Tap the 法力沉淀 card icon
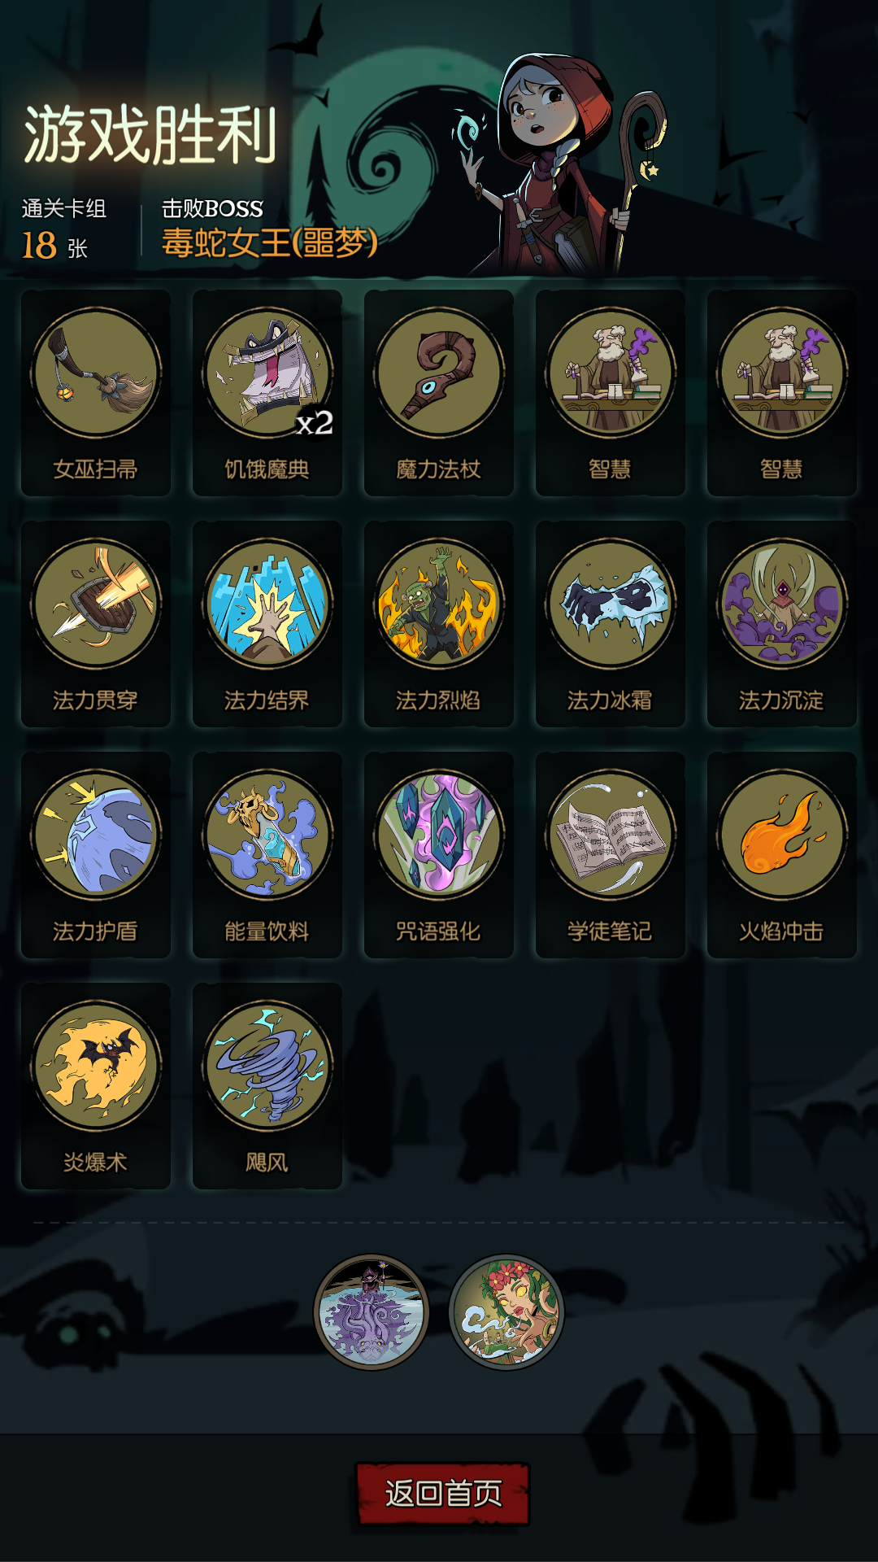The height and width of the screenshot is (1562, 878). click(782, 604)
